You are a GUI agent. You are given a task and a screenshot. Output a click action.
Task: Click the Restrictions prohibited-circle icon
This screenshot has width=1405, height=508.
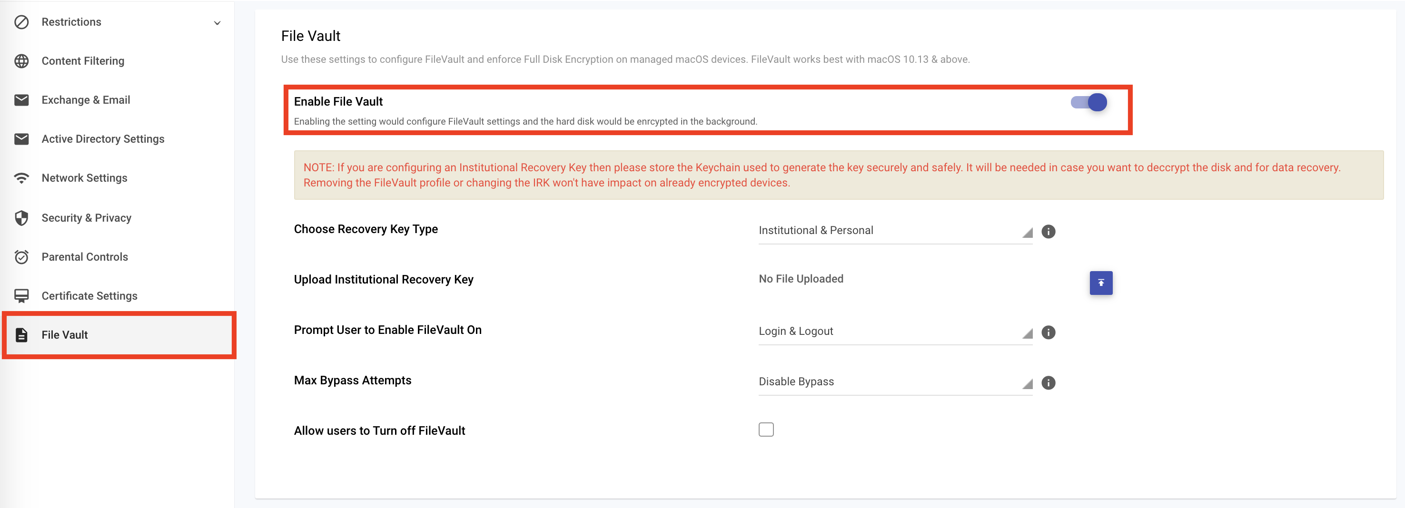(21, 22)
